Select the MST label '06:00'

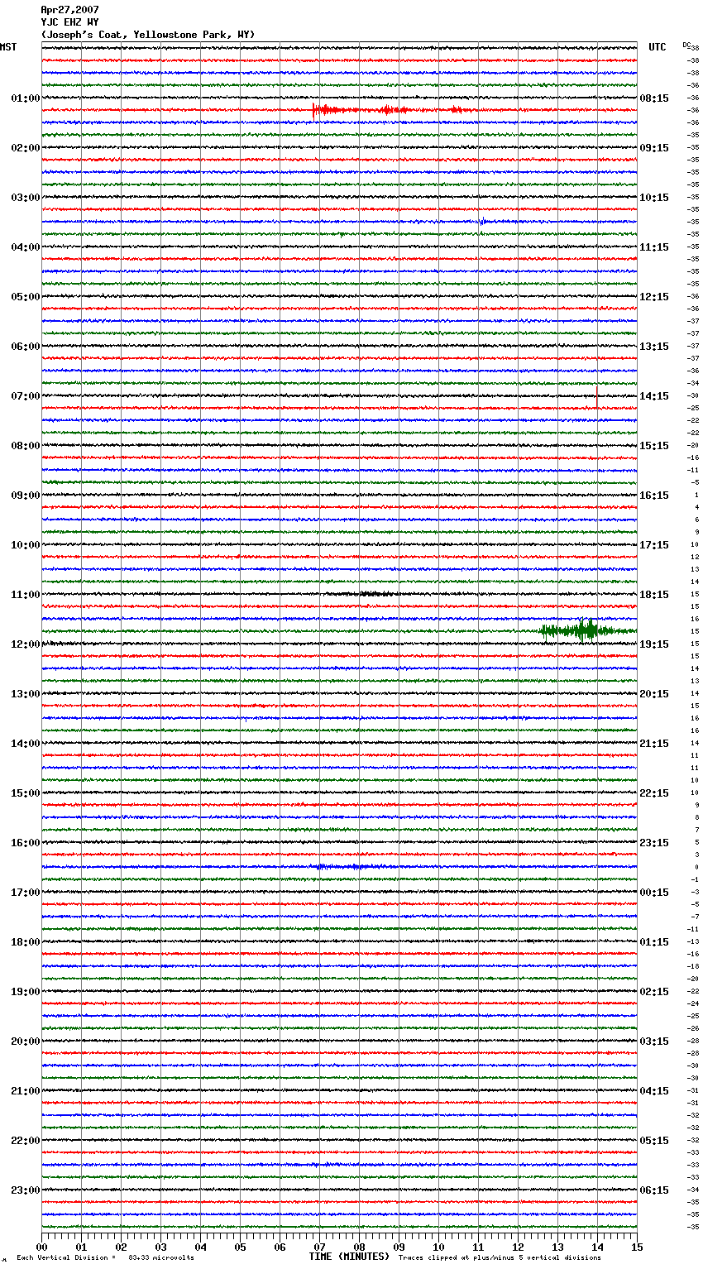point(26,347)
